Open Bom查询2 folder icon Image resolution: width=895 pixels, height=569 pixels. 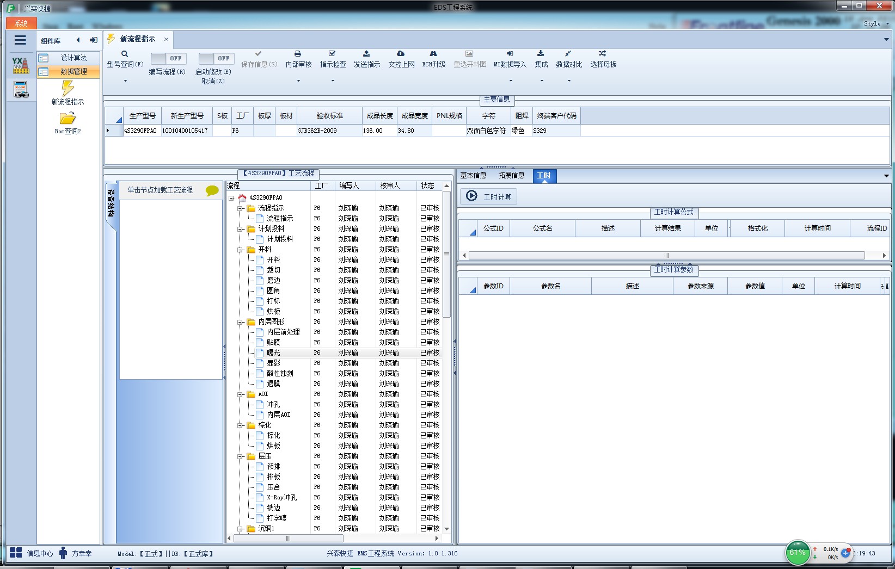coord(68,118)
